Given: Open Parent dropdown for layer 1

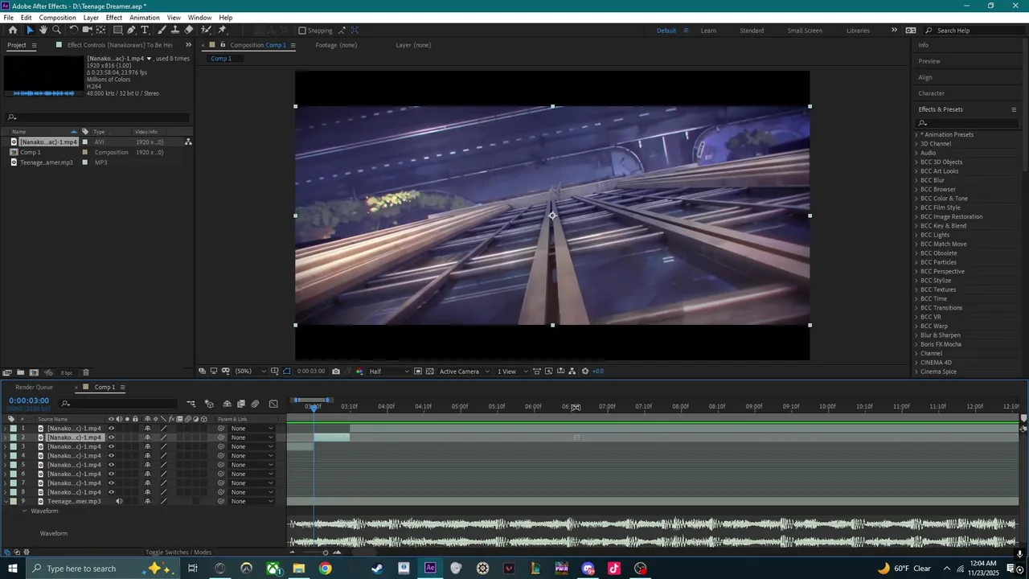Looking at the screenshot, I should pos(252,429).
